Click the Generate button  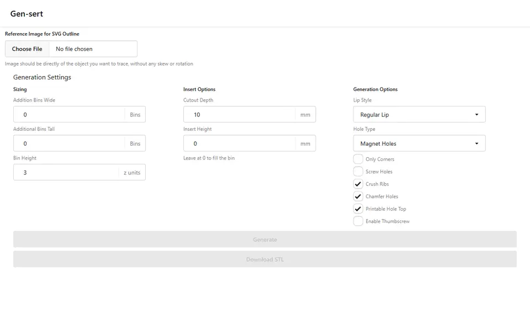tap(265, 239)
